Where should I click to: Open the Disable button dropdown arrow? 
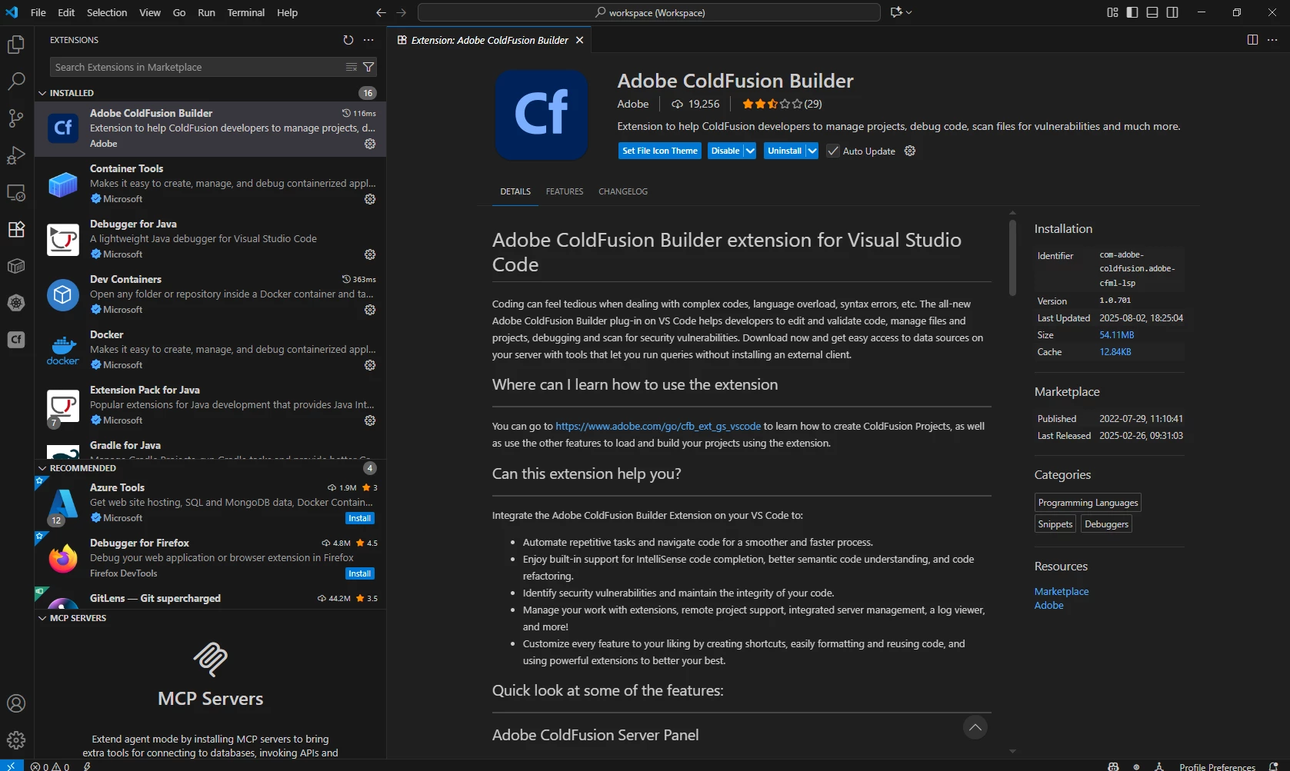point(750,151)
